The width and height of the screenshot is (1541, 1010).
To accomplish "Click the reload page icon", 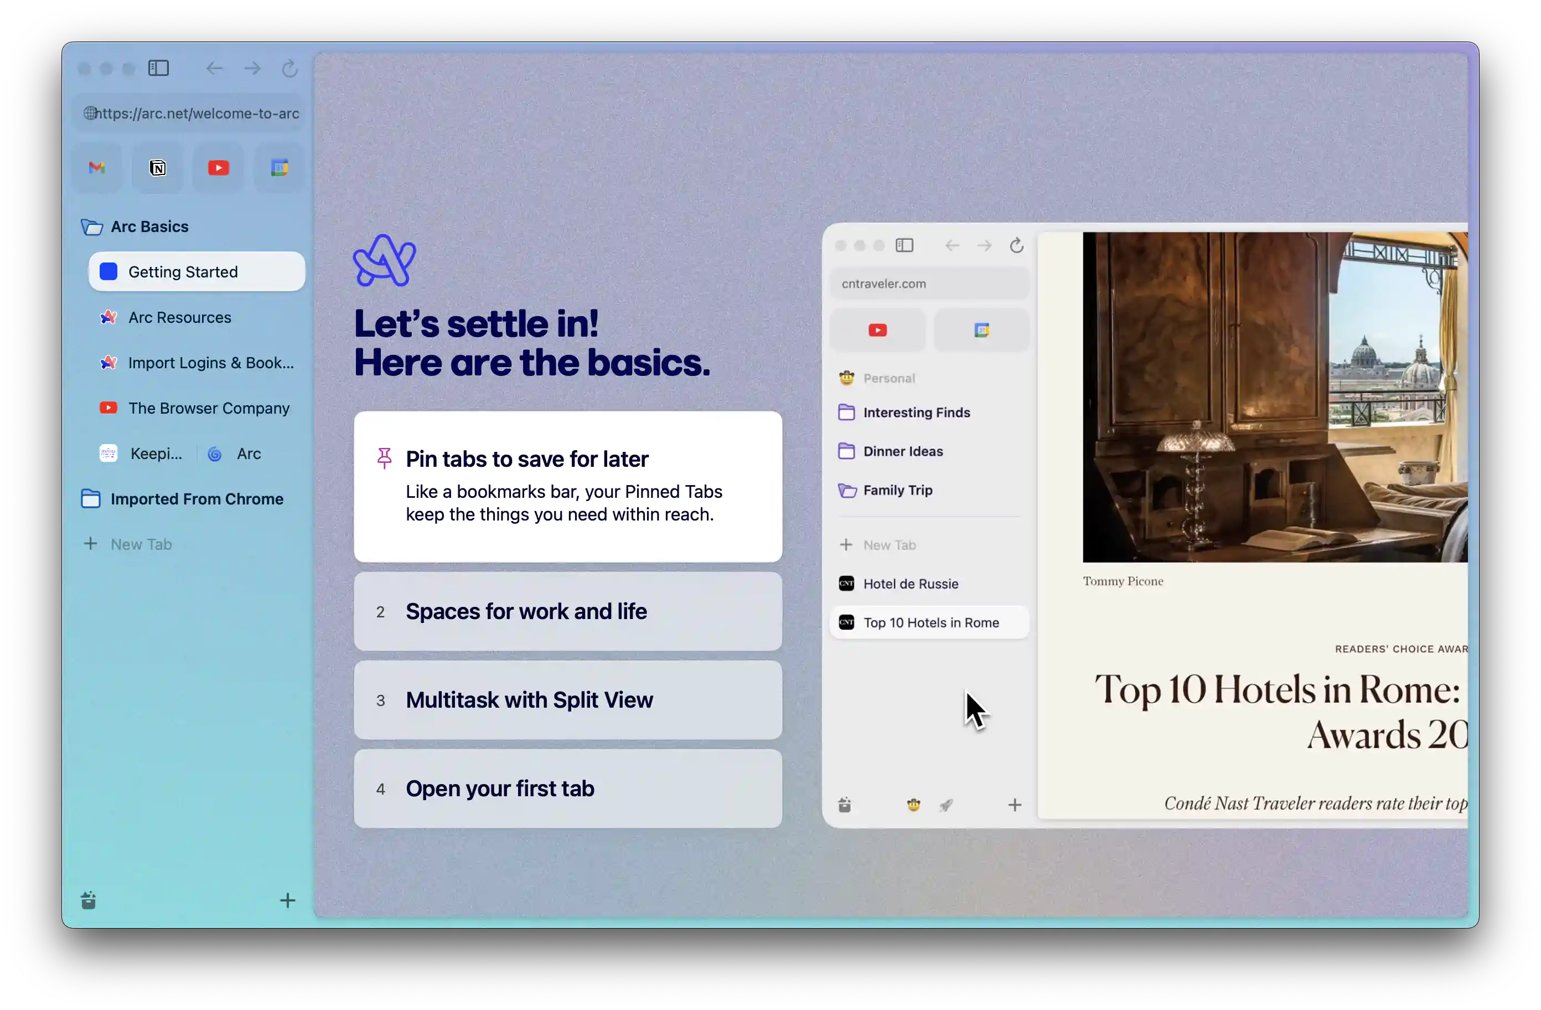I will coord(289,68).
